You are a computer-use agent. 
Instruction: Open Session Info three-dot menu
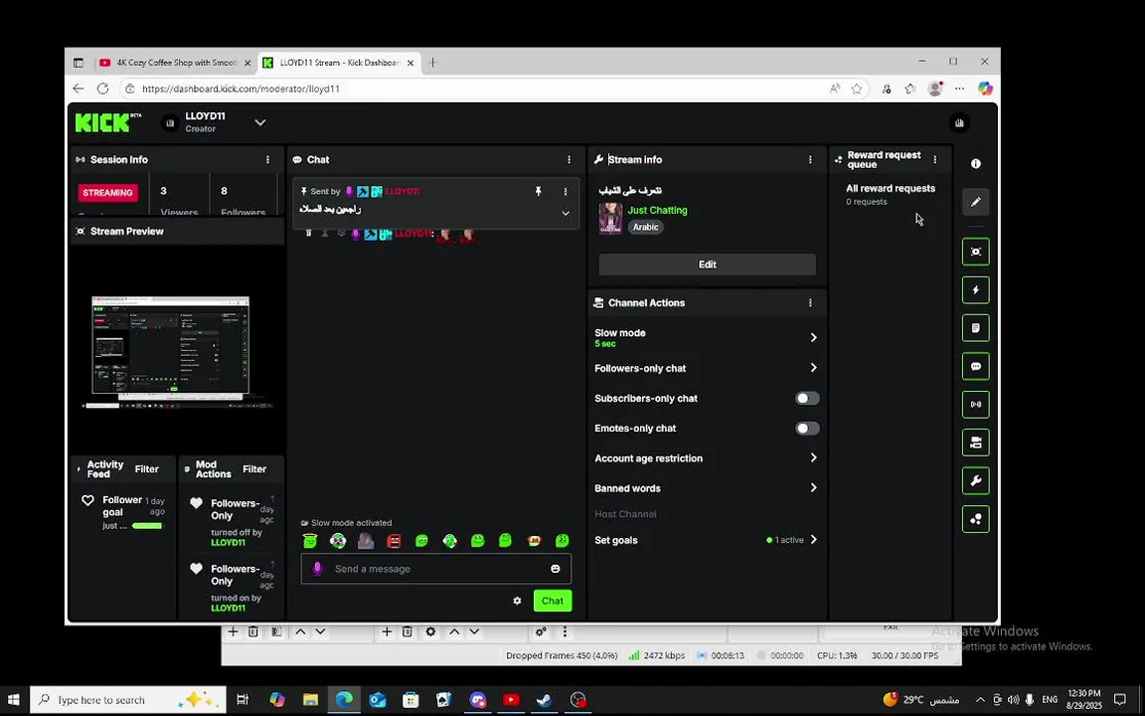click(268, 159)
